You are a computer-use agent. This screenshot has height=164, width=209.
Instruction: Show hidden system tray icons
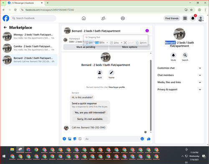182,156
